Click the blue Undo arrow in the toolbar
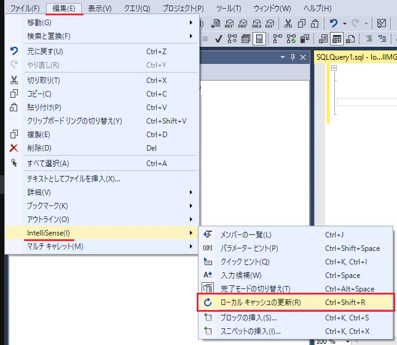397x345 pixels. (334, 23)
